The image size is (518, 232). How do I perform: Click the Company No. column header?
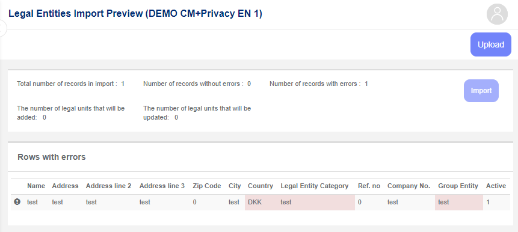409,186
